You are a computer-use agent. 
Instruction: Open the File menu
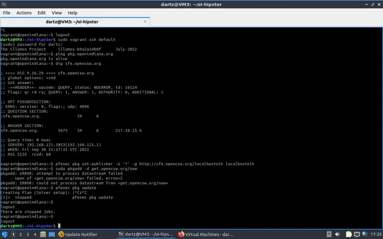tap(7, 13)
